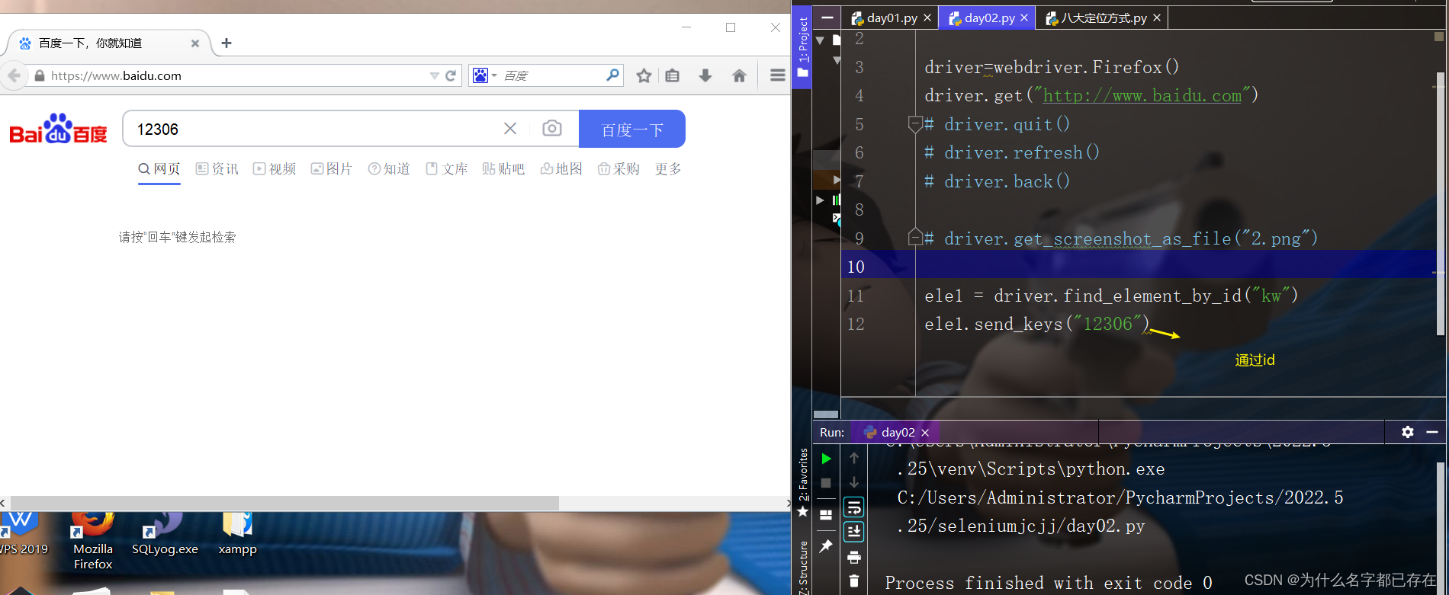Viewport: 1449px width, 595px height.
Task: Bookmark this page with the star icon
Action: point(644,75)
